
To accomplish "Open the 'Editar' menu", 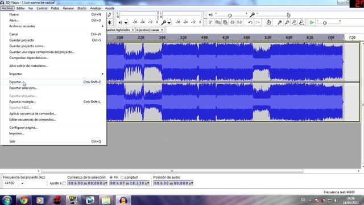I will [x=20, y=8].
